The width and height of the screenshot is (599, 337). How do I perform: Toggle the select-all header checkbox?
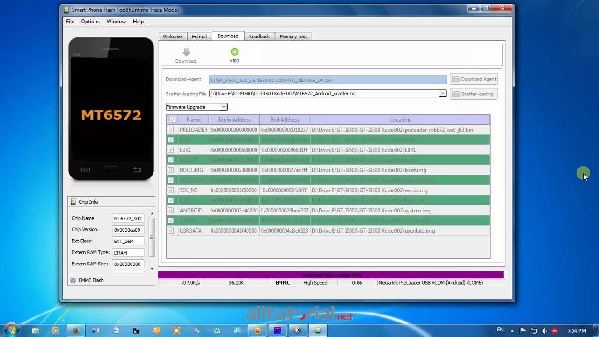point(172,120)
